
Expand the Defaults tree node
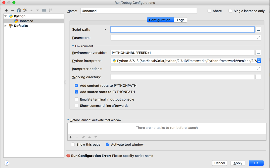6,26
